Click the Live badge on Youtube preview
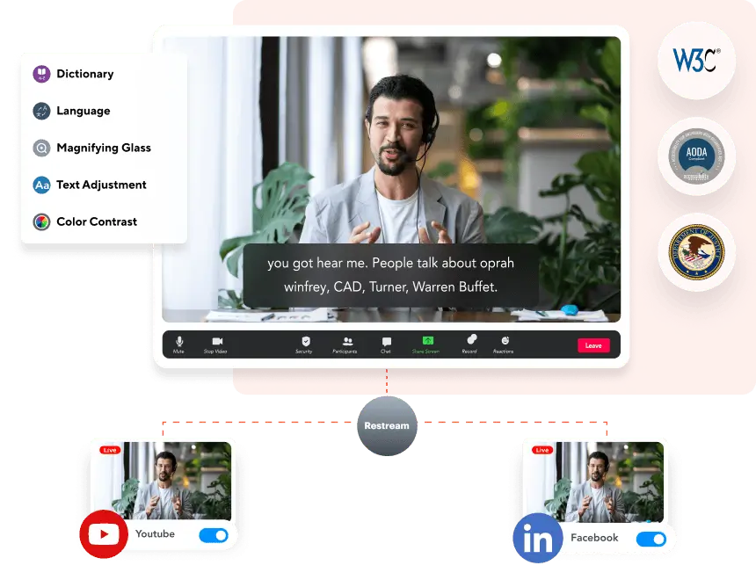The height and width of the screenshot is (580, 756). [110, 450]
